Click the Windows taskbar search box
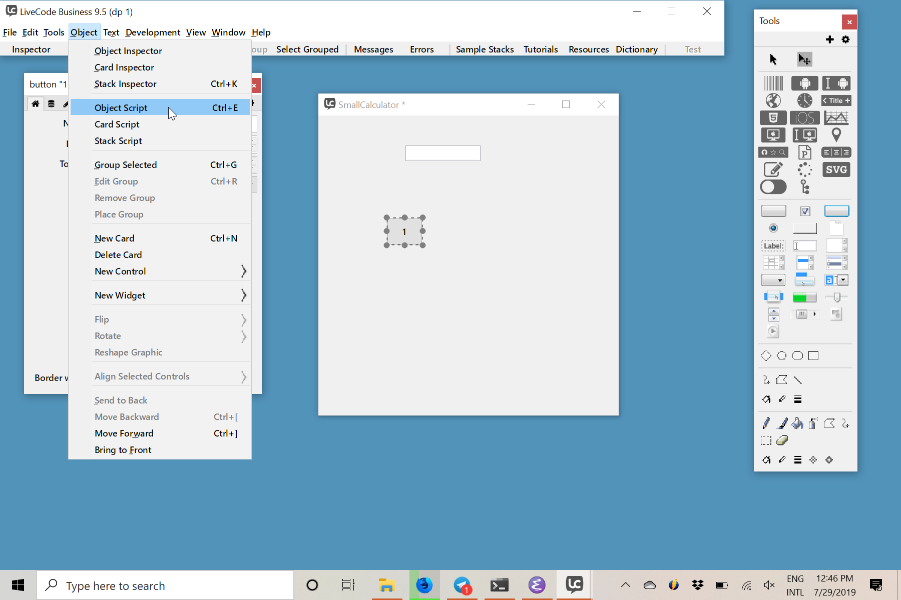This screenshot has height=600, width=901. [165, 585]
